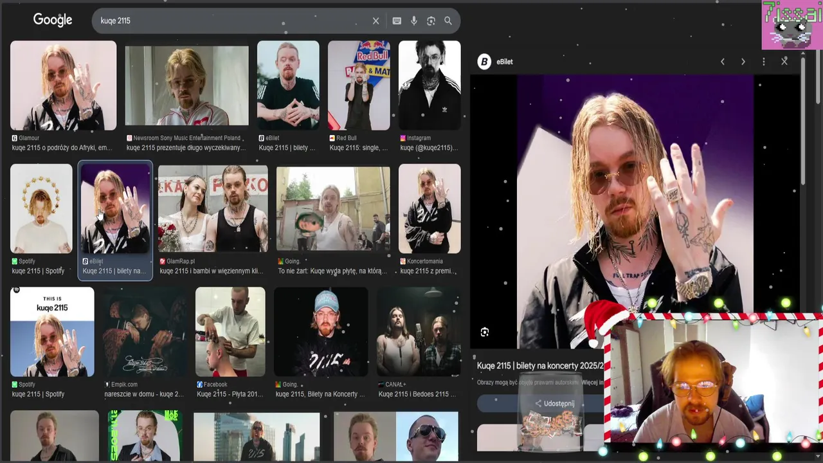Open eBilet source icon in preview header

tap(484, 62)
